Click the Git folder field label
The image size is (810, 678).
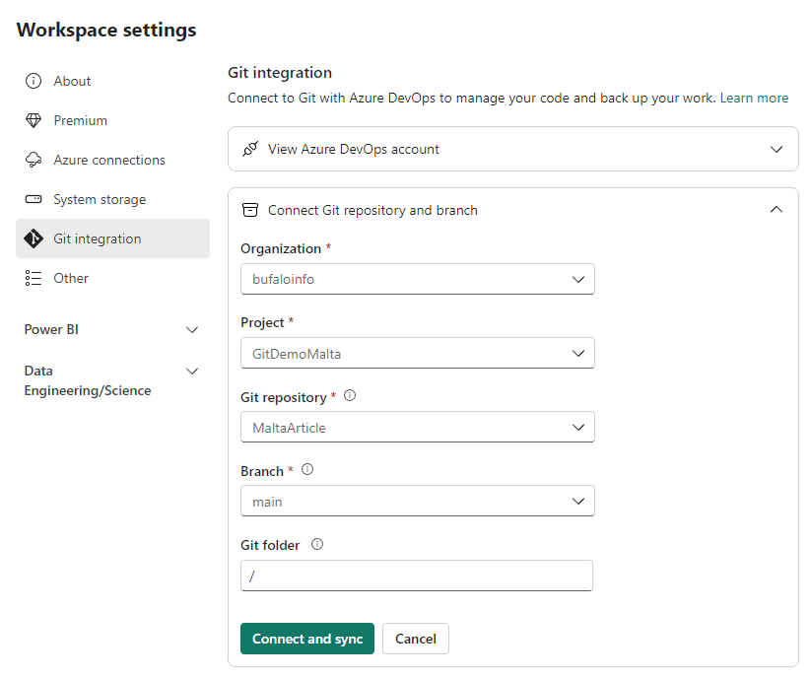(270, 545)
